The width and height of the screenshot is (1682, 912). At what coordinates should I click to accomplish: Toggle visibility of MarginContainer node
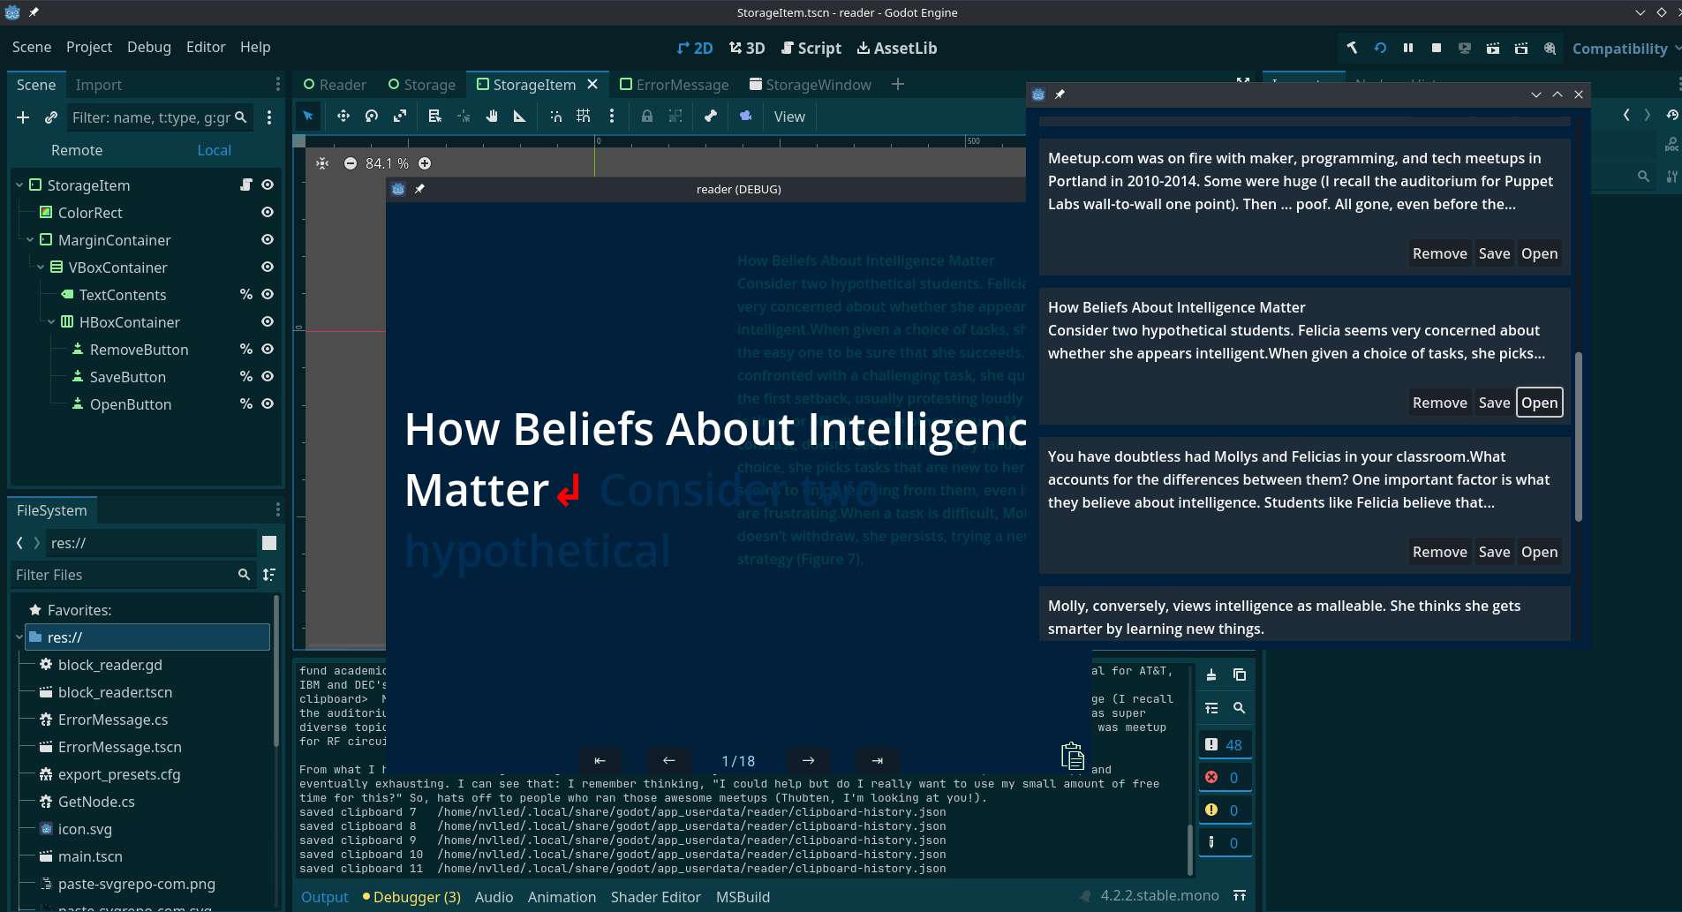point(268,239)
